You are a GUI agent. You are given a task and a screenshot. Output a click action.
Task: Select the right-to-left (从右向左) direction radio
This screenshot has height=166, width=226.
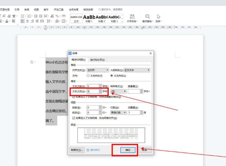click(x=88, y=75)
